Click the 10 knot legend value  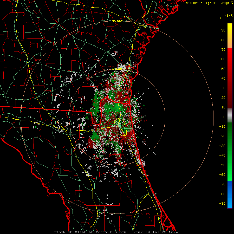(x=223, y=107)
